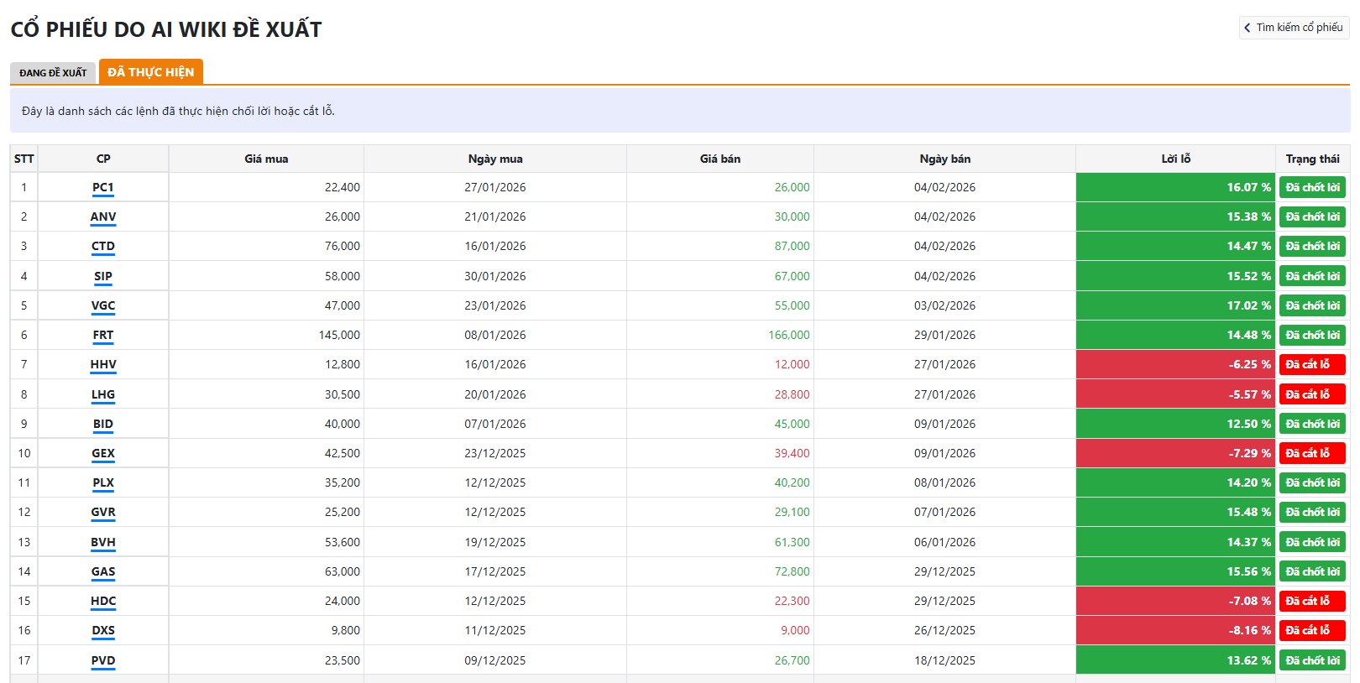Open the GEX ticker link
This screenshot has height=683, width=1360.
[103, 453]
